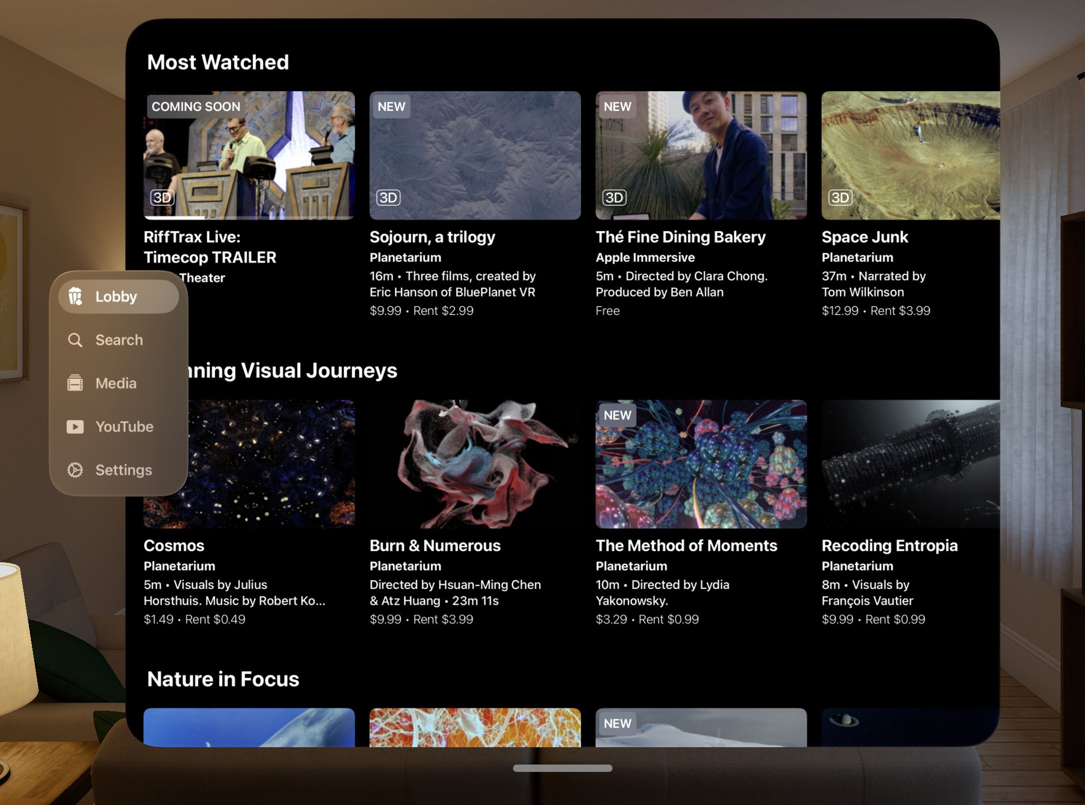The width and height of the screenshot is (1085, 805).
Task: Click NEW badge on Thé Fine Dining Bakery
Action: 618,106
